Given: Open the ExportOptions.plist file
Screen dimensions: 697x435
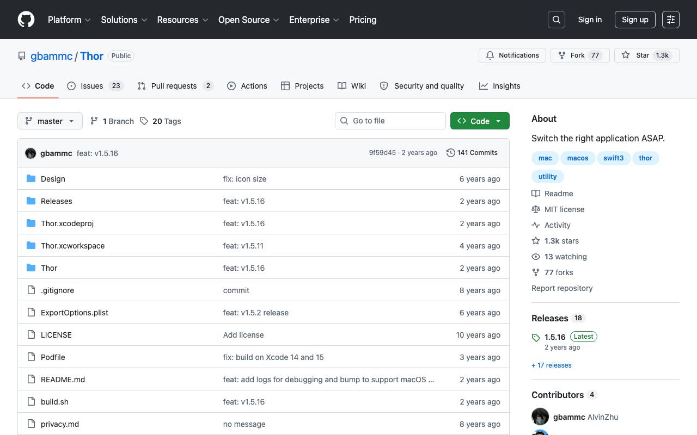Looking at the screenshot, I should [75, 313].
